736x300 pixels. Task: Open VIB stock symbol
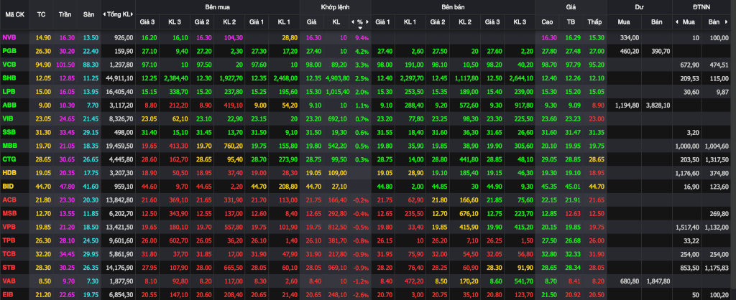click(x=8, y=118)
